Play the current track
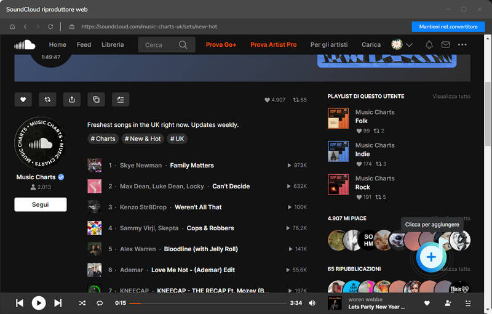This screenshot has width=492, height=314. (x=39, y=303)
